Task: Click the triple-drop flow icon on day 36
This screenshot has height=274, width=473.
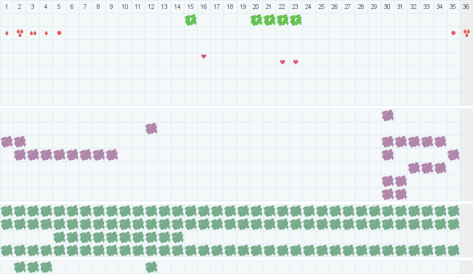Action: [x=466, y=33]
